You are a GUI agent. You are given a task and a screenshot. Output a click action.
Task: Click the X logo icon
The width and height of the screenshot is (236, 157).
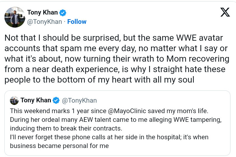tap(225, 13)
